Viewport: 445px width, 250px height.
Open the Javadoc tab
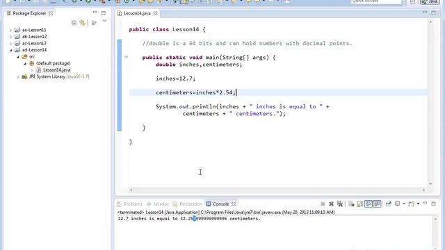coord(158,204)
